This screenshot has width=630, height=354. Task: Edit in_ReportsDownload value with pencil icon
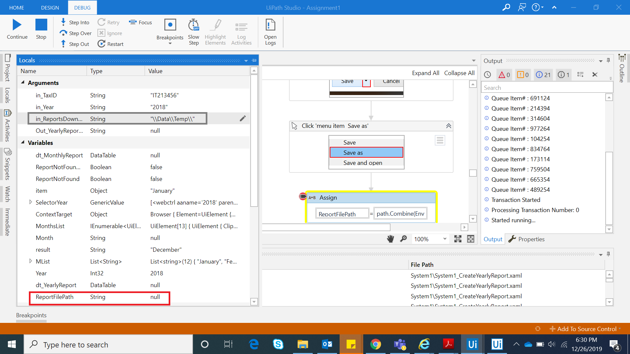[x=242, y=119]
